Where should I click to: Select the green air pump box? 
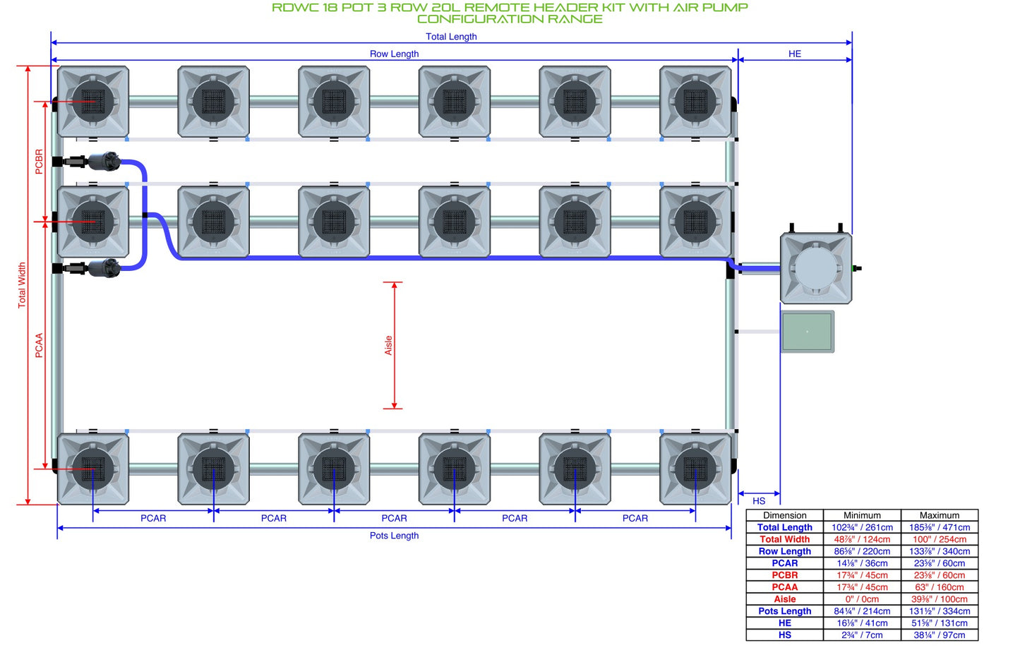[x=808, y=332]
